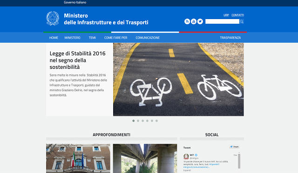
Task: Open the COMUNICAZIONE menu
Action: click(x=148, y=38)
